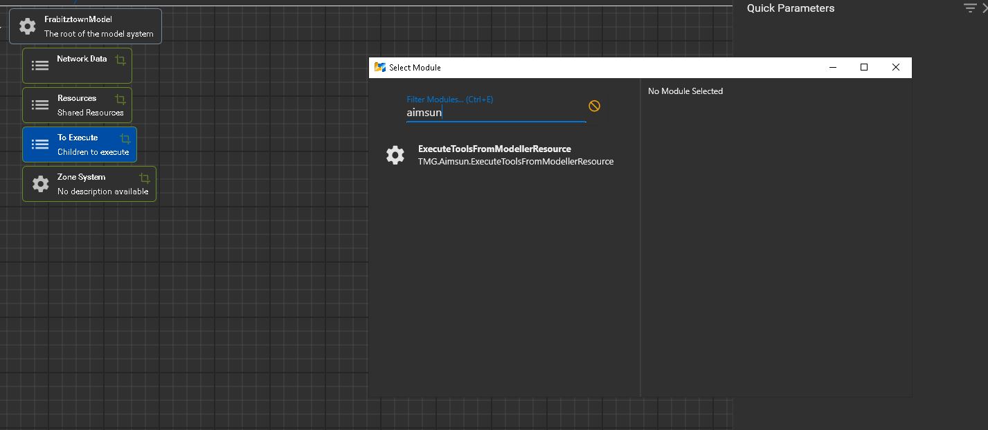
Task: Maximize the Select Module window
Action: click(x=864, y=67)
